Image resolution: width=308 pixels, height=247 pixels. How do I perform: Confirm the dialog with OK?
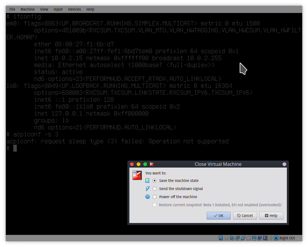coord(219,216)
